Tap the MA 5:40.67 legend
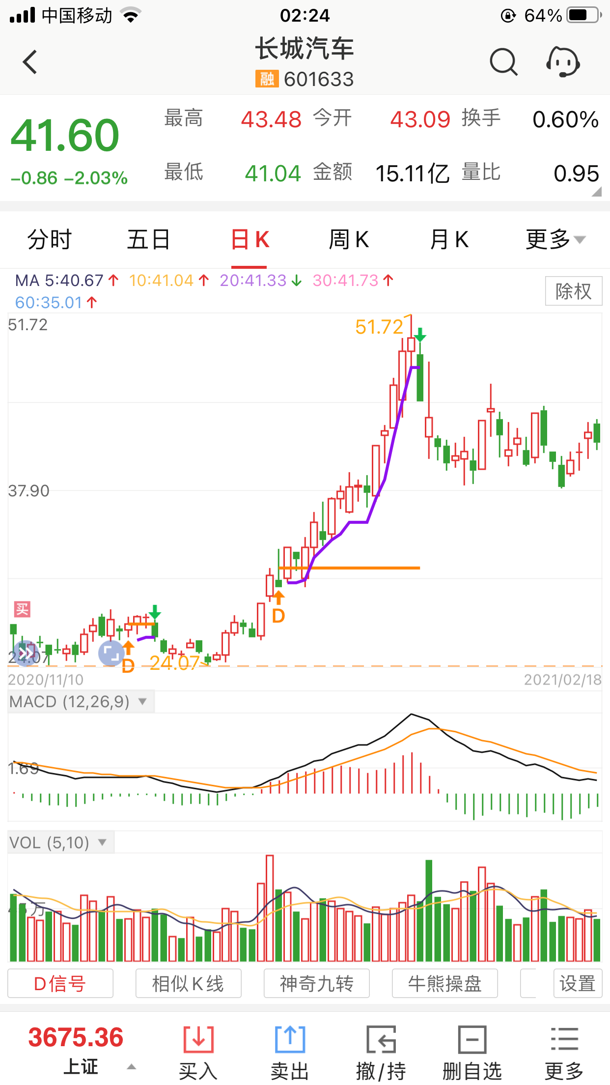The height and width of the screenshot is (1085, 610). pos(67,281)
